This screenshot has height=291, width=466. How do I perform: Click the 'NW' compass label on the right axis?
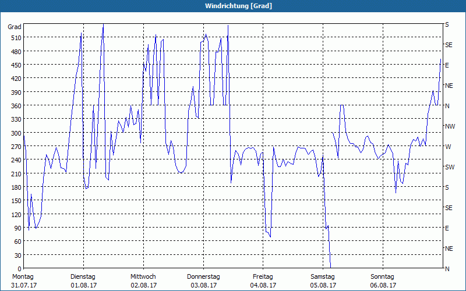pos(450,126)
